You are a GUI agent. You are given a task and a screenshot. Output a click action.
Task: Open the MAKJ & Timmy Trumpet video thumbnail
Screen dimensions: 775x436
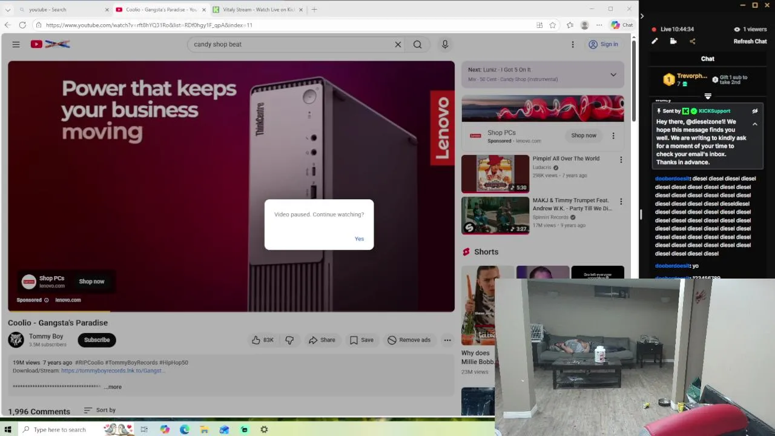pyautogui.click(x=495, y=216)
